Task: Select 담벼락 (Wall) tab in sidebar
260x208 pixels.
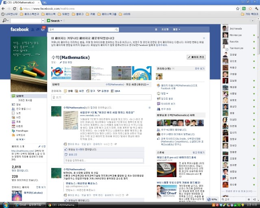Action: point(19,96)
